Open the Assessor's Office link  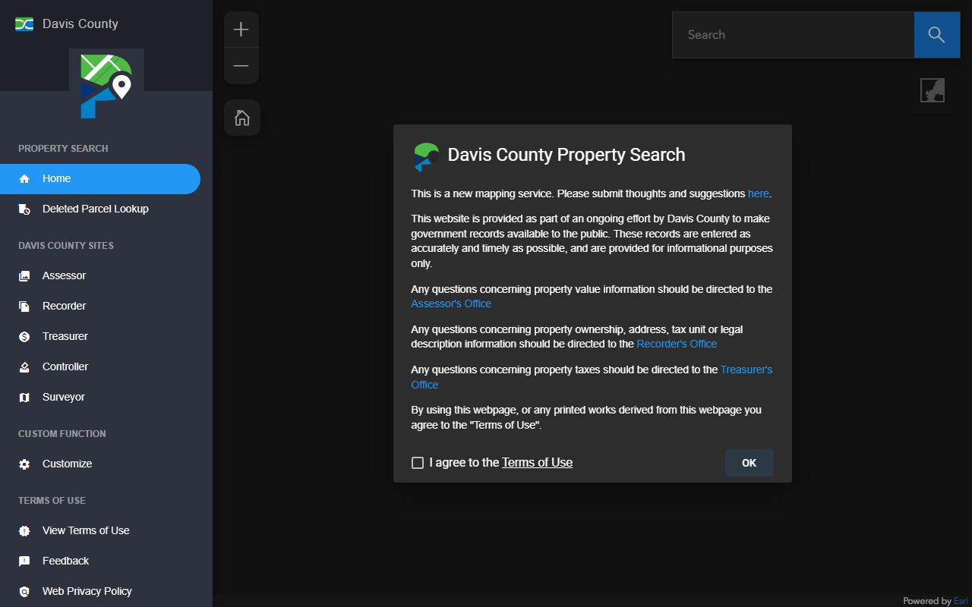point(451,303)
